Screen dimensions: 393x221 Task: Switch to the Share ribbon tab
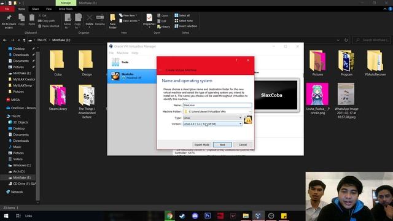point(36,9)
